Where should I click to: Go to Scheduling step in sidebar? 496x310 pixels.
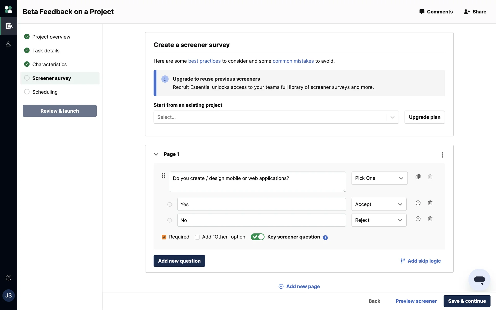point(45,92)
